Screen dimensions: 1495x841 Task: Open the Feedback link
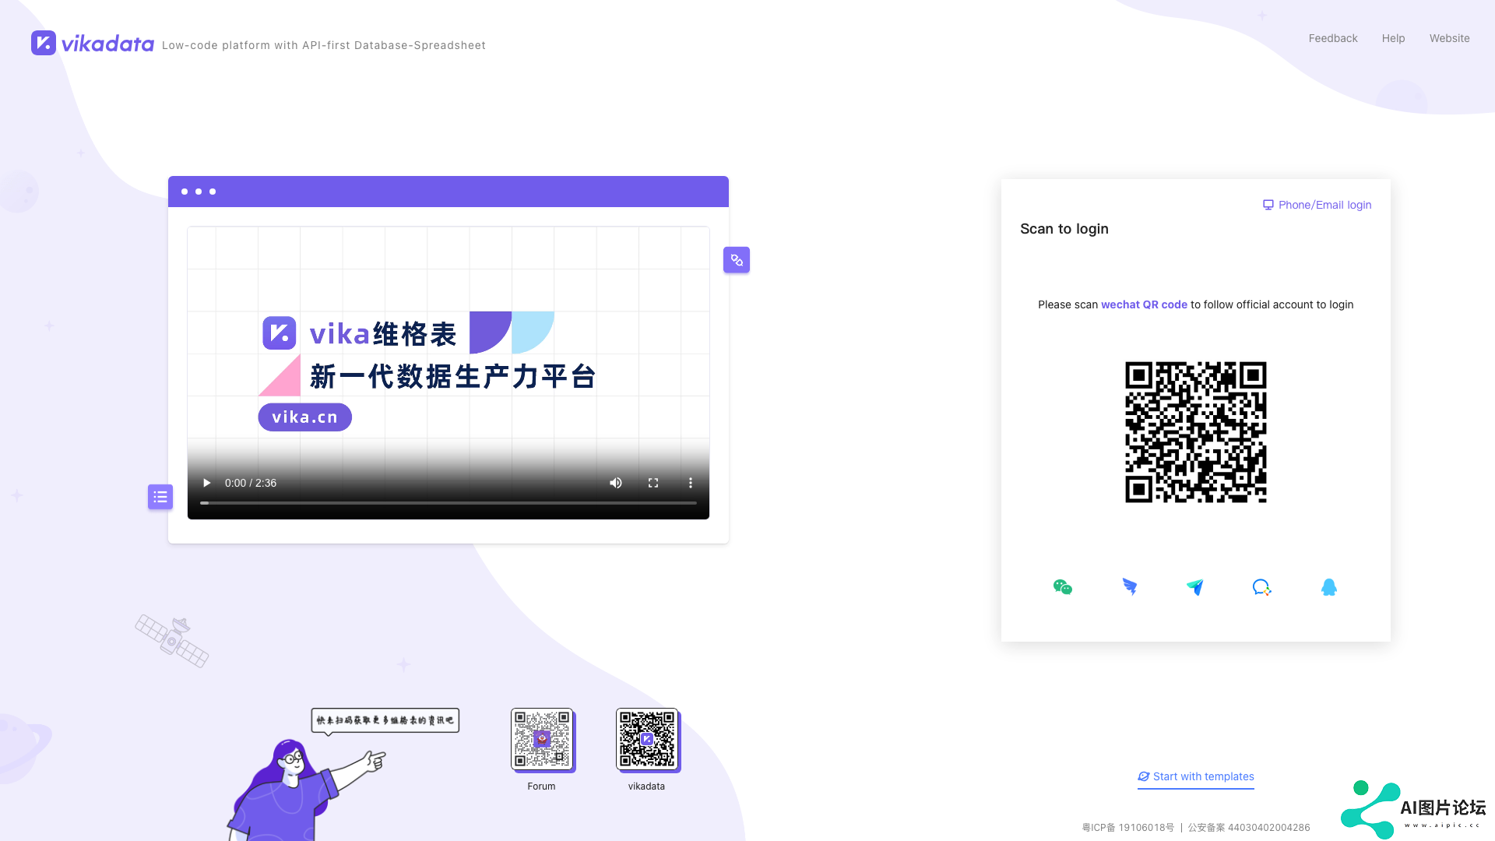[x=1332, y=38]
